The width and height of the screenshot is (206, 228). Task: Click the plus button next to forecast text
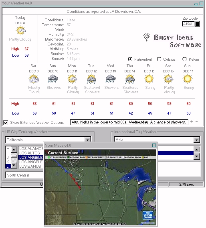pyautogui.click(x=192, y=122)
